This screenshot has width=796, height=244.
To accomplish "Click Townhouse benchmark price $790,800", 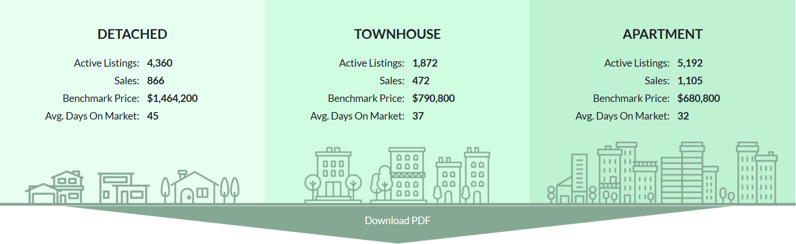I will 433,98.
